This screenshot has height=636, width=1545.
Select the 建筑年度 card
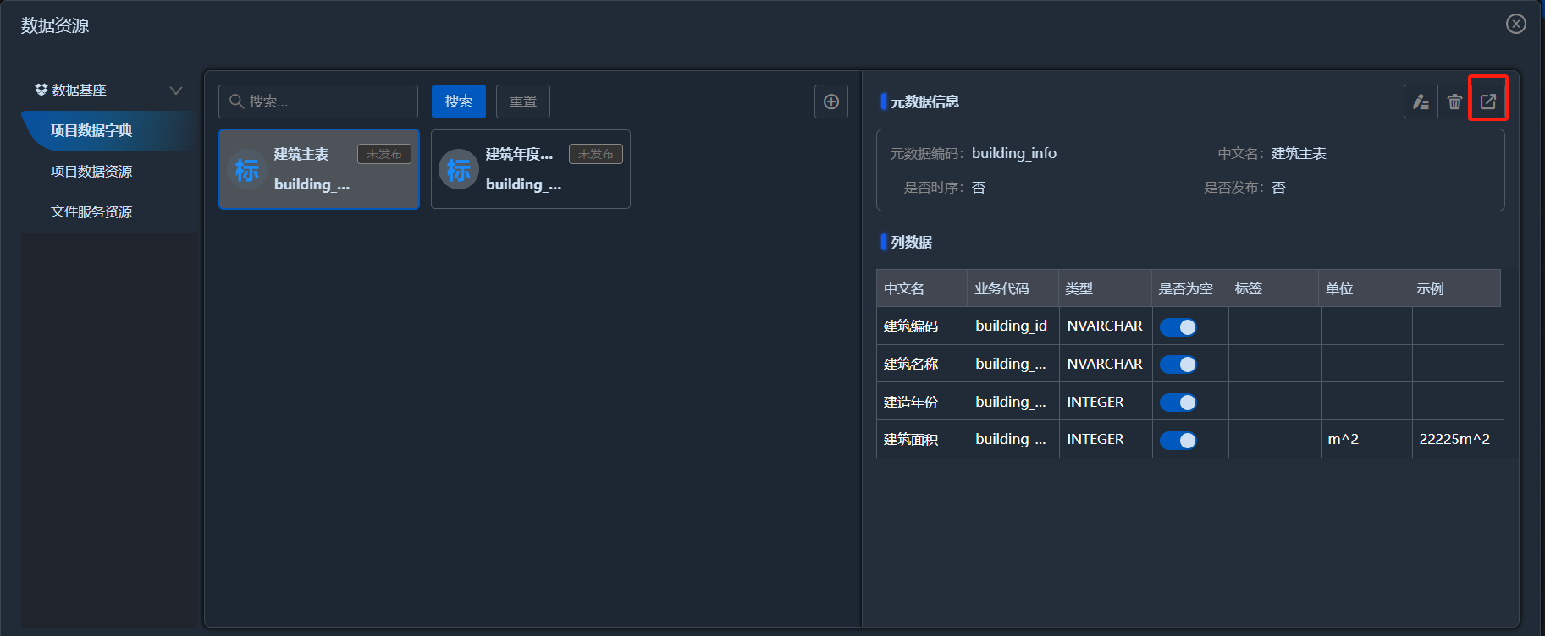(531, 169)
